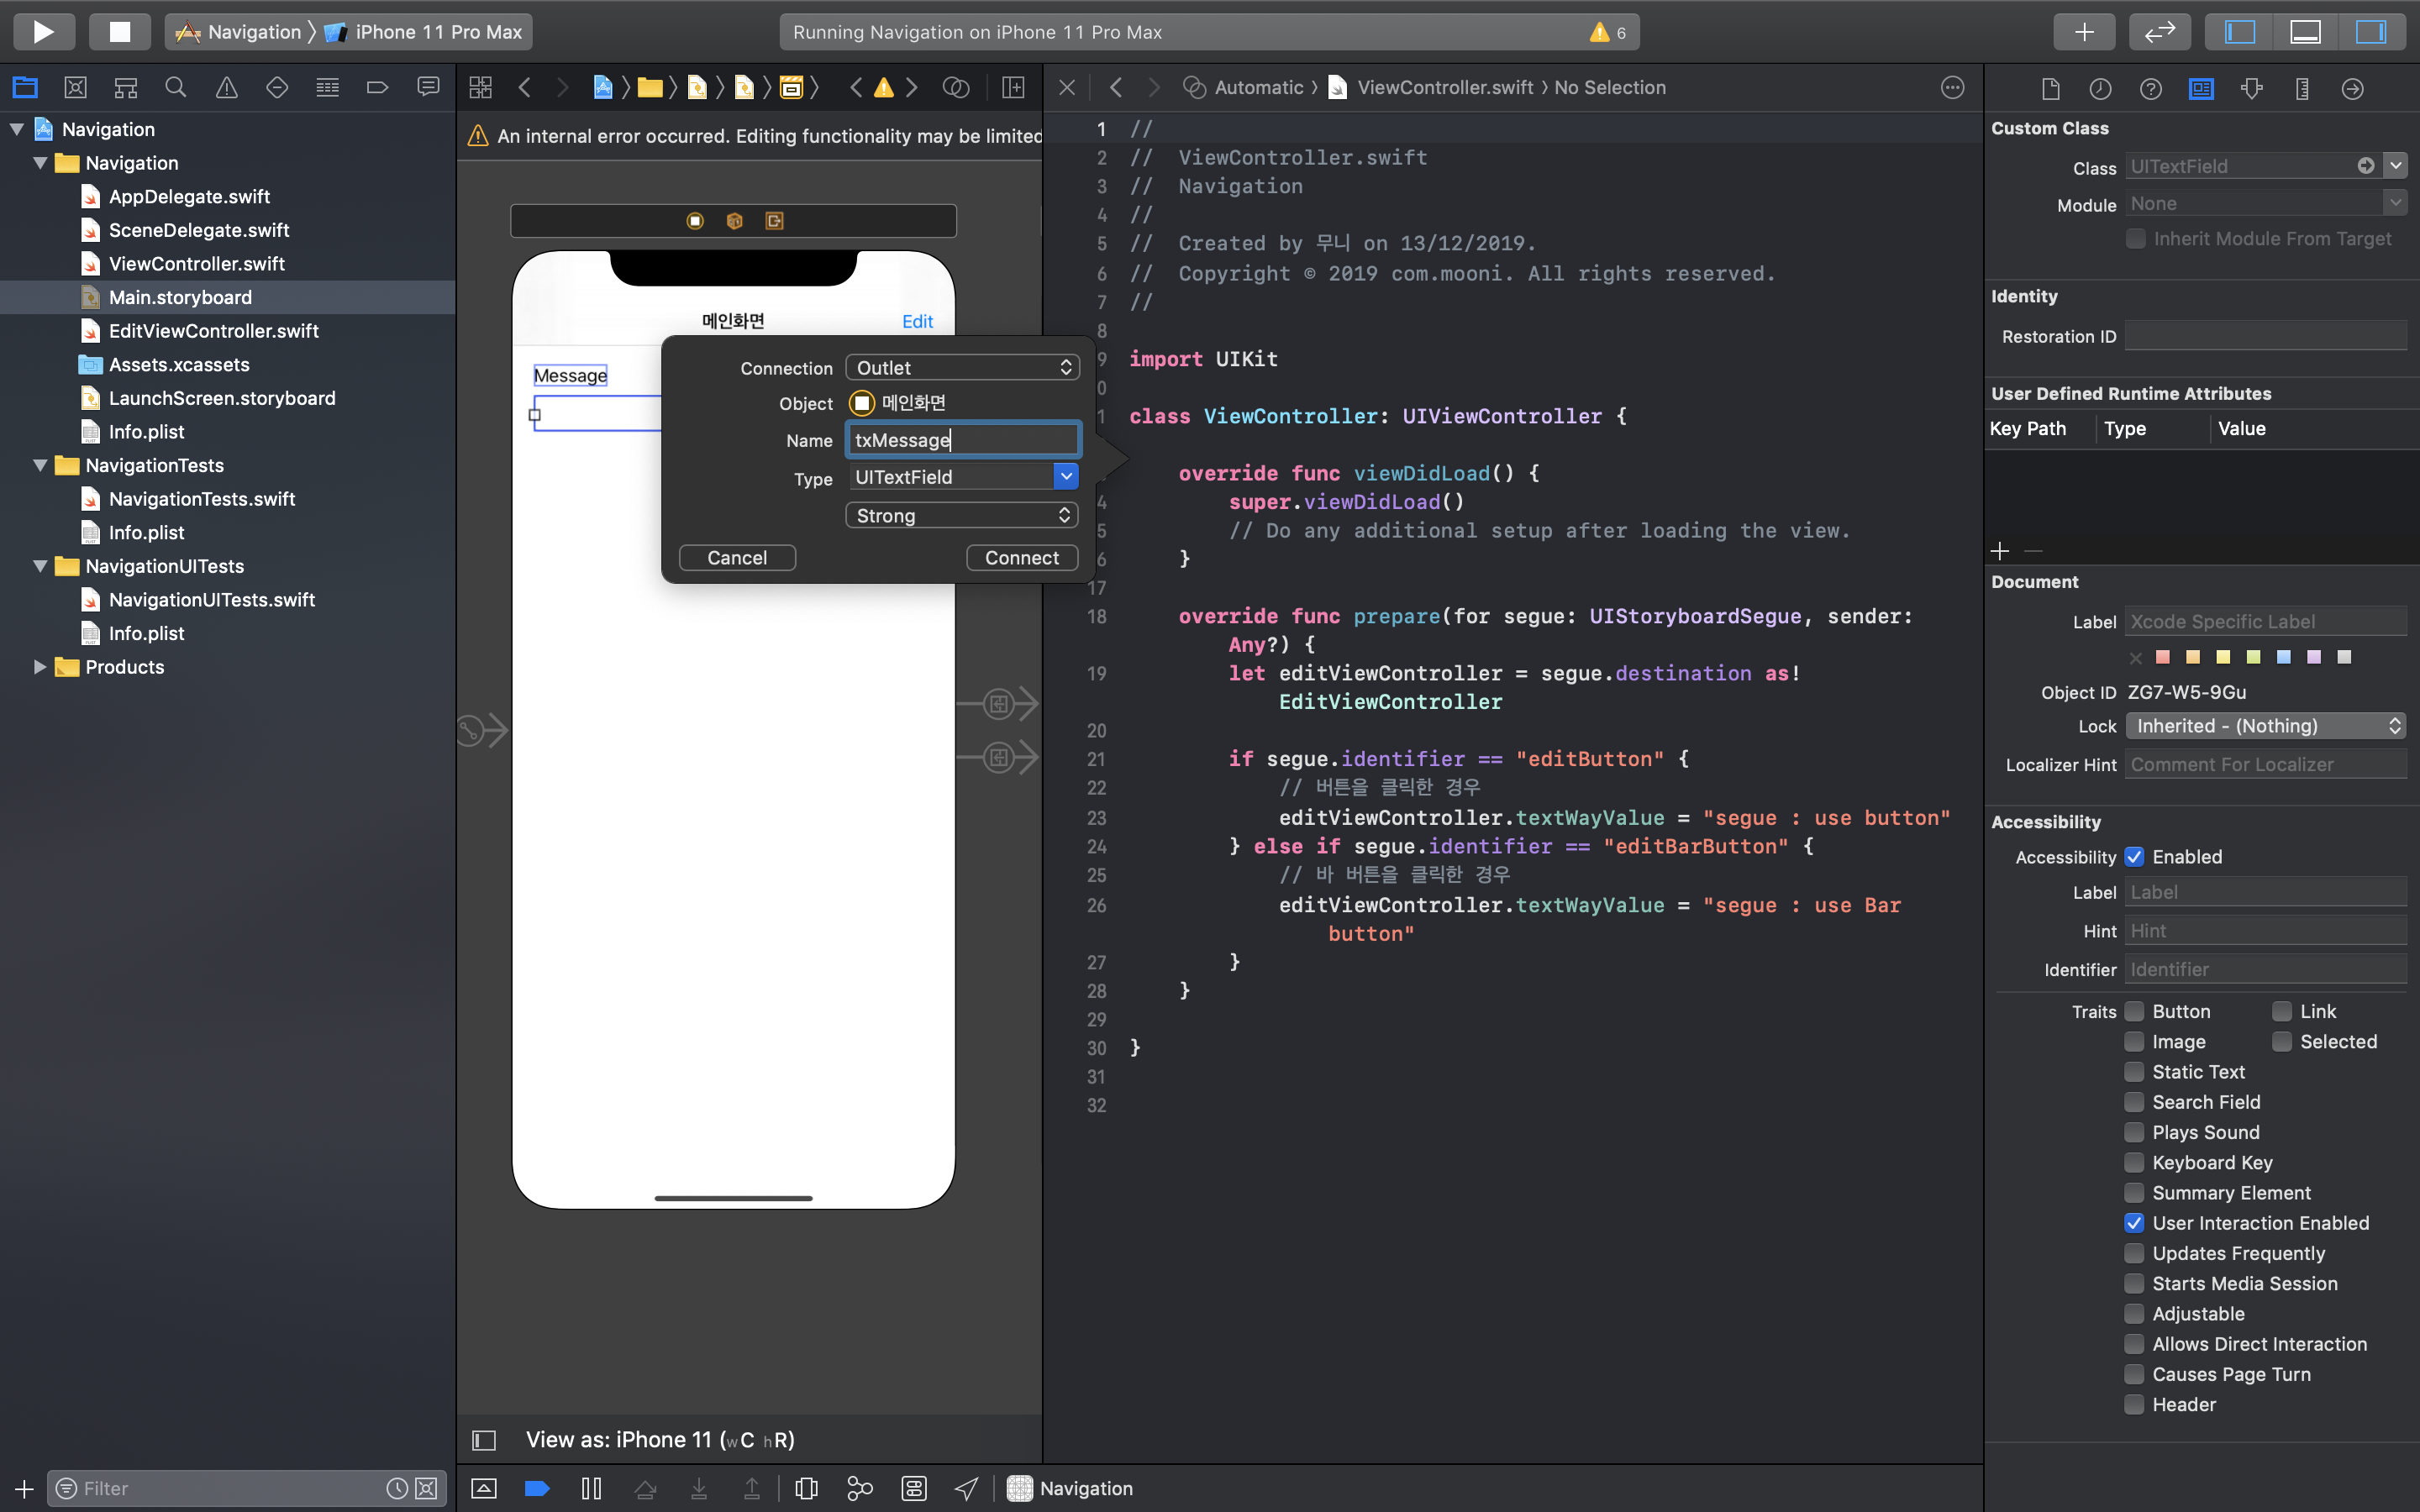
Task: Open the Find navigator magnifier icon
Action: click(x=176, y=88)
